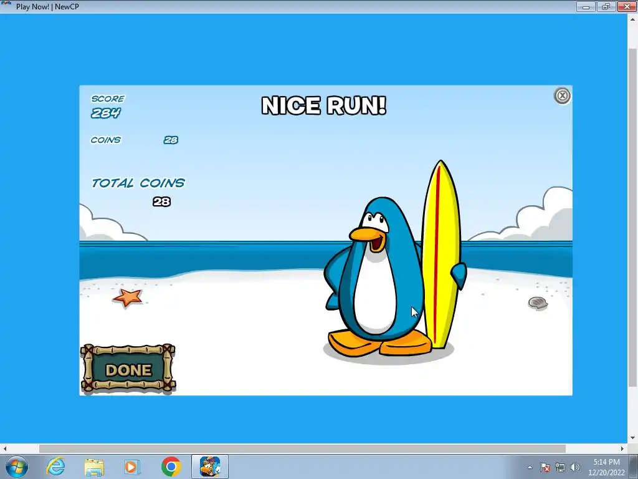The height and width of the screenshot is (479, 638).
Task: Click the yellow surfboard
Action: coord(442,254)
